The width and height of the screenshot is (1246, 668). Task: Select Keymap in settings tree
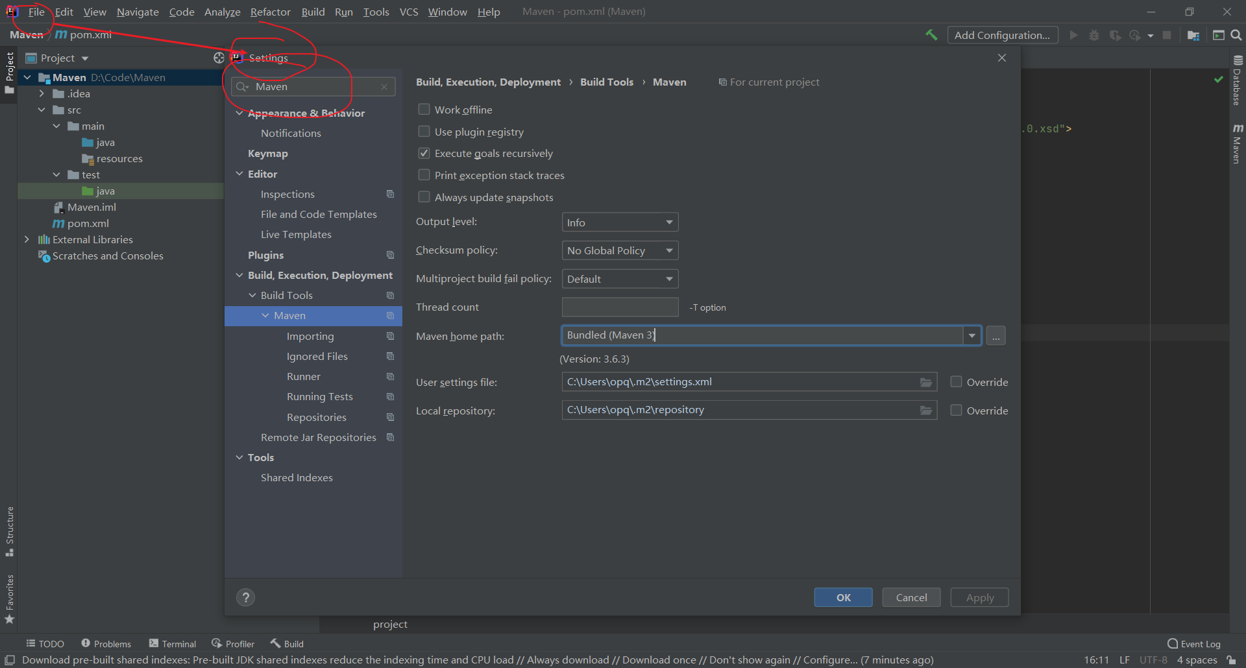pyautogui.click(x=267, y=154)
